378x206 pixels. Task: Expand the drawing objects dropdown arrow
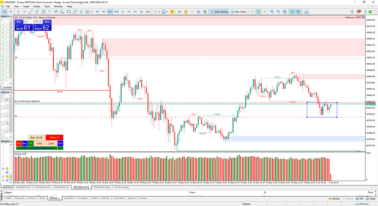[91, 12]
